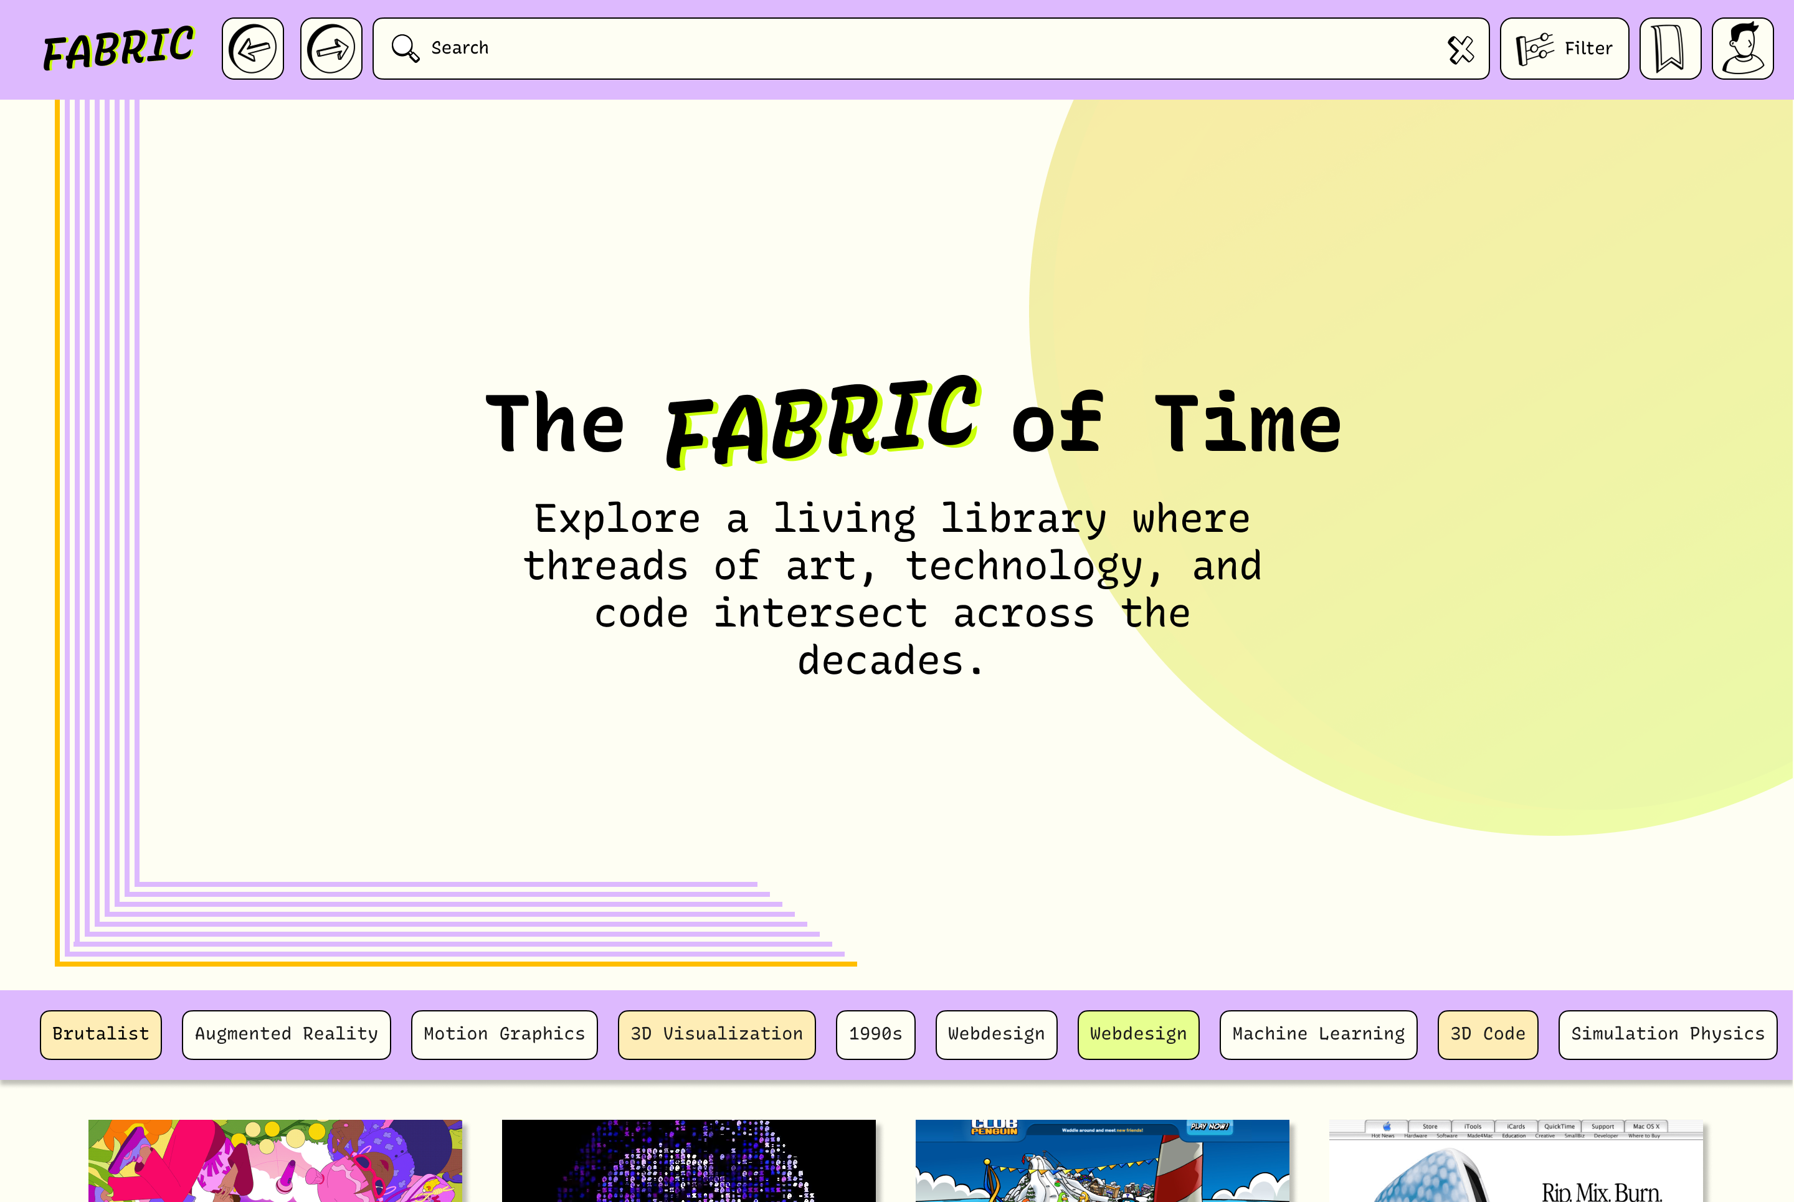Viewport: 1794px width, 1202px height.
Task: Select the Simulation Physics tag
Action: [x=1668, y=1034]
